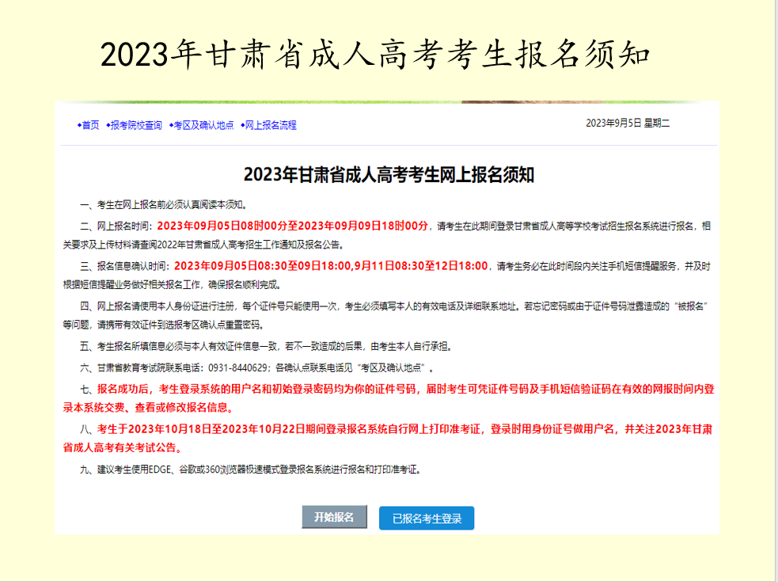The width and height of the screenshot is (778, 582).
Task: Open the 首页 home link
Action: pos(91,125)
